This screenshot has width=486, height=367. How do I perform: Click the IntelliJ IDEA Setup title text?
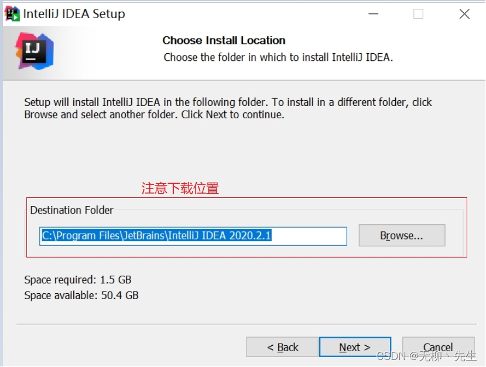(x=73, y=13)
